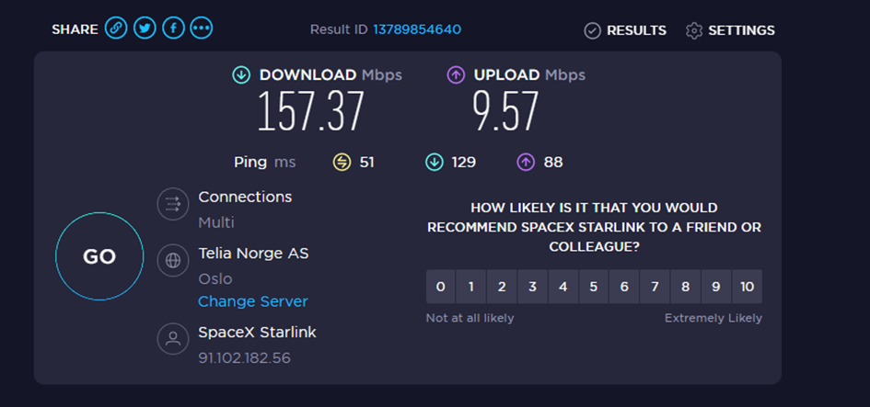Image resolution: width=870 pixels, height=407 pixels.
Task: Rate recommendation as 10
Action: (x=747, y=287)
